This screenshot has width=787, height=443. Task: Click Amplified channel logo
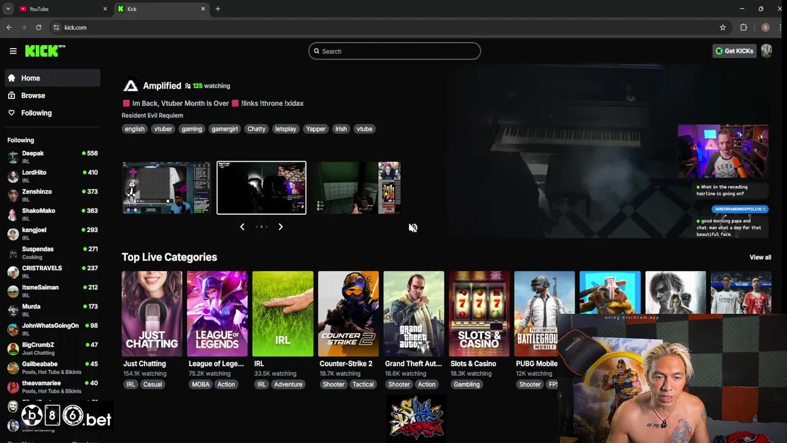pos(130,86)
